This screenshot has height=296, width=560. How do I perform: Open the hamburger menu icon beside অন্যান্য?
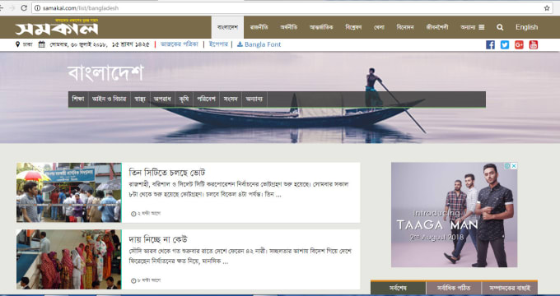pos(482,27)
